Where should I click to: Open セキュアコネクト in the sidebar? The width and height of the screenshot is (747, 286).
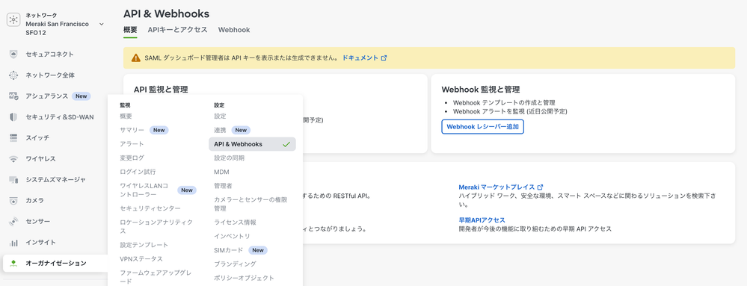pos(49,55)
